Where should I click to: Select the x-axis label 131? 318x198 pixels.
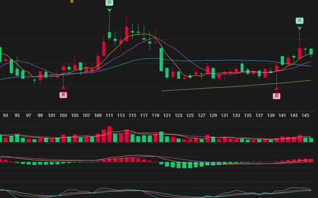224,115
